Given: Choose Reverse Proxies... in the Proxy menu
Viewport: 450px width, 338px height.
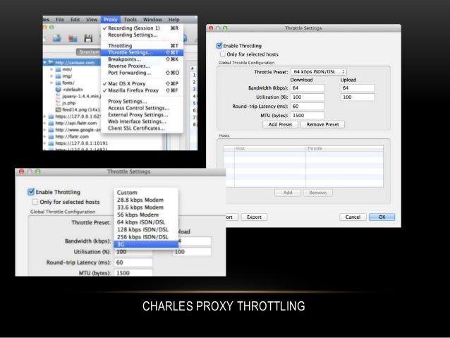Looking at the screenshot, I should [142, 66].
